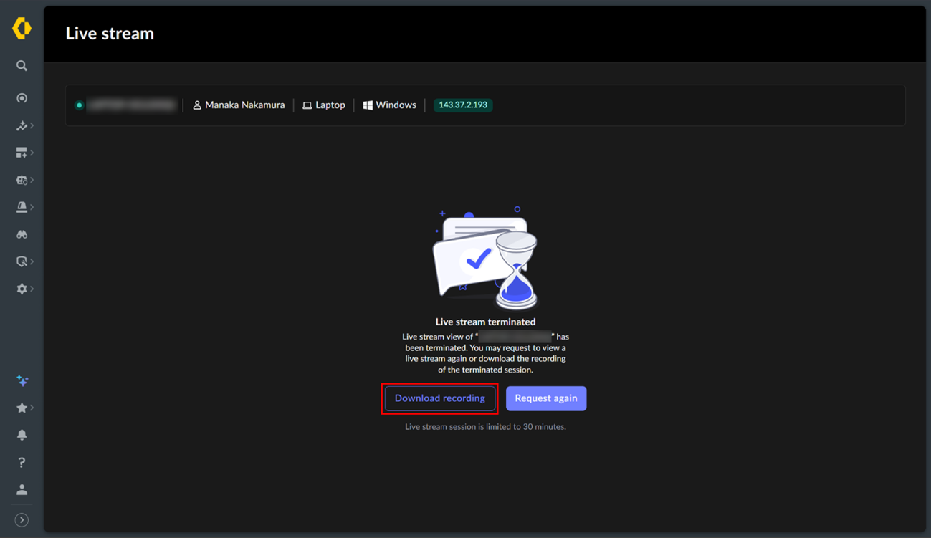The image size is (931, 538).
Task: Expand the shield-with-magnifier sidebar menu
Action: pyautogui.click(x=23, y=261)
